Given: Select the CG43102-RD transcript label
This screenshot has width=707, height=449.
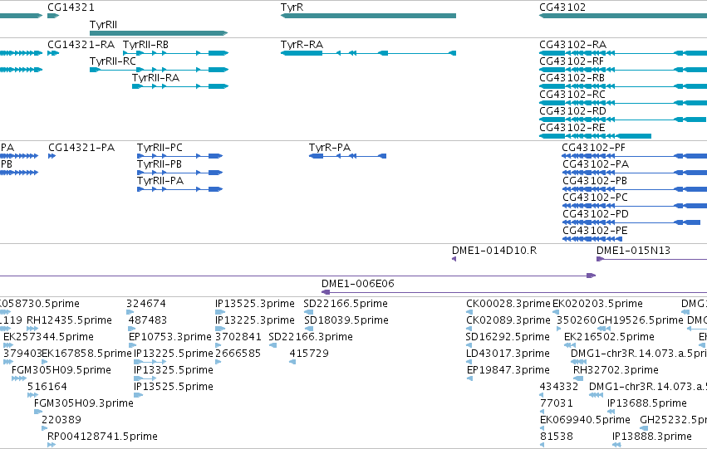Looking at the screenshot, I should tap(572, 111).
